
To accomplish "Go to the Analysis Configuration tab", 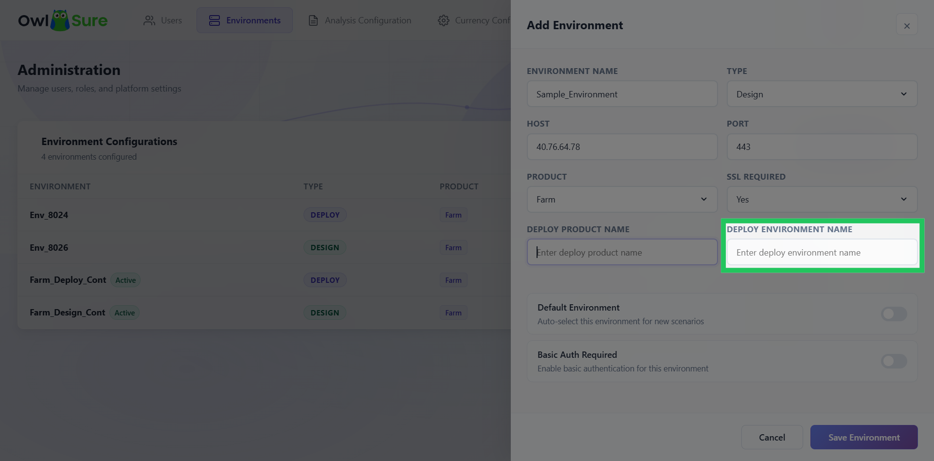I will [x=360, y=20].
